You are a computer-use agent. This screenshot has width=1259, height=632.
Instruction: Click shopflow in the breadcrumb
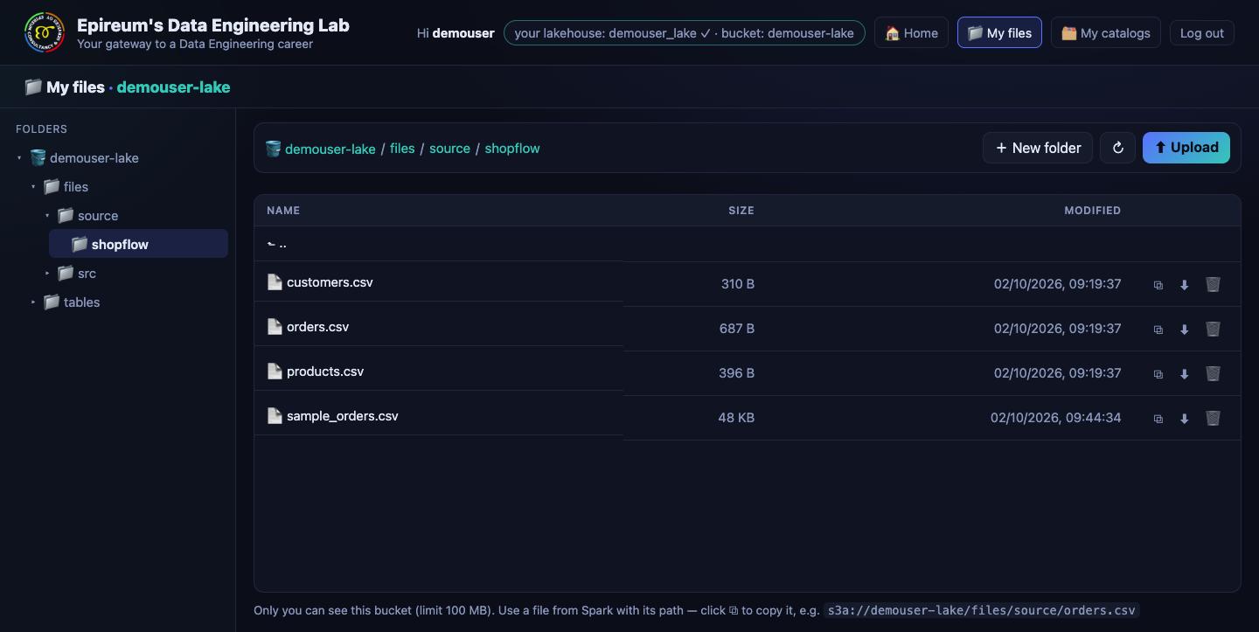click(x=512, y=149)
